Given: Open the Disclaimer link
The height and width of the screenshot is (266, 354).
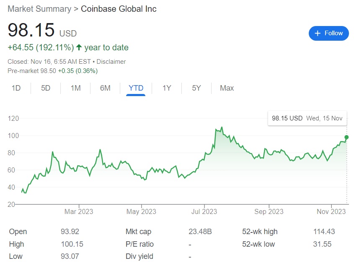Looking at the screenshot, I should (111, 62).
